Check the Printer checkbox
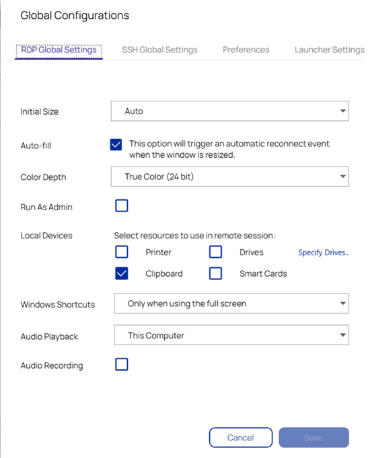Viewport: 368px width, 458px height. 122,252
